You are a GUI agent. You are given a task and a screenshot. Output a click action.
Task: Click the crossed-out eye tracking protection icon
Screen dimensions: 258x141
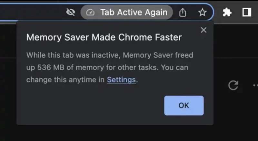tap(70, 13)
